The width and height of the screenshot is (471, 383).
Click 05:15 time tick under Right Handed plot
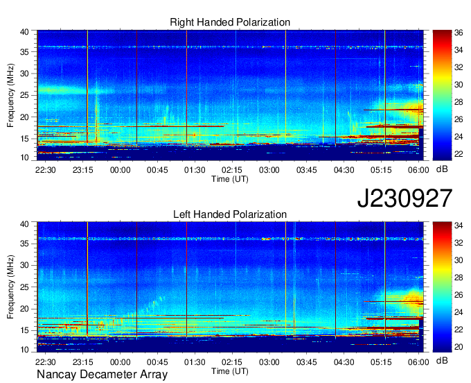tap(381, 170)
